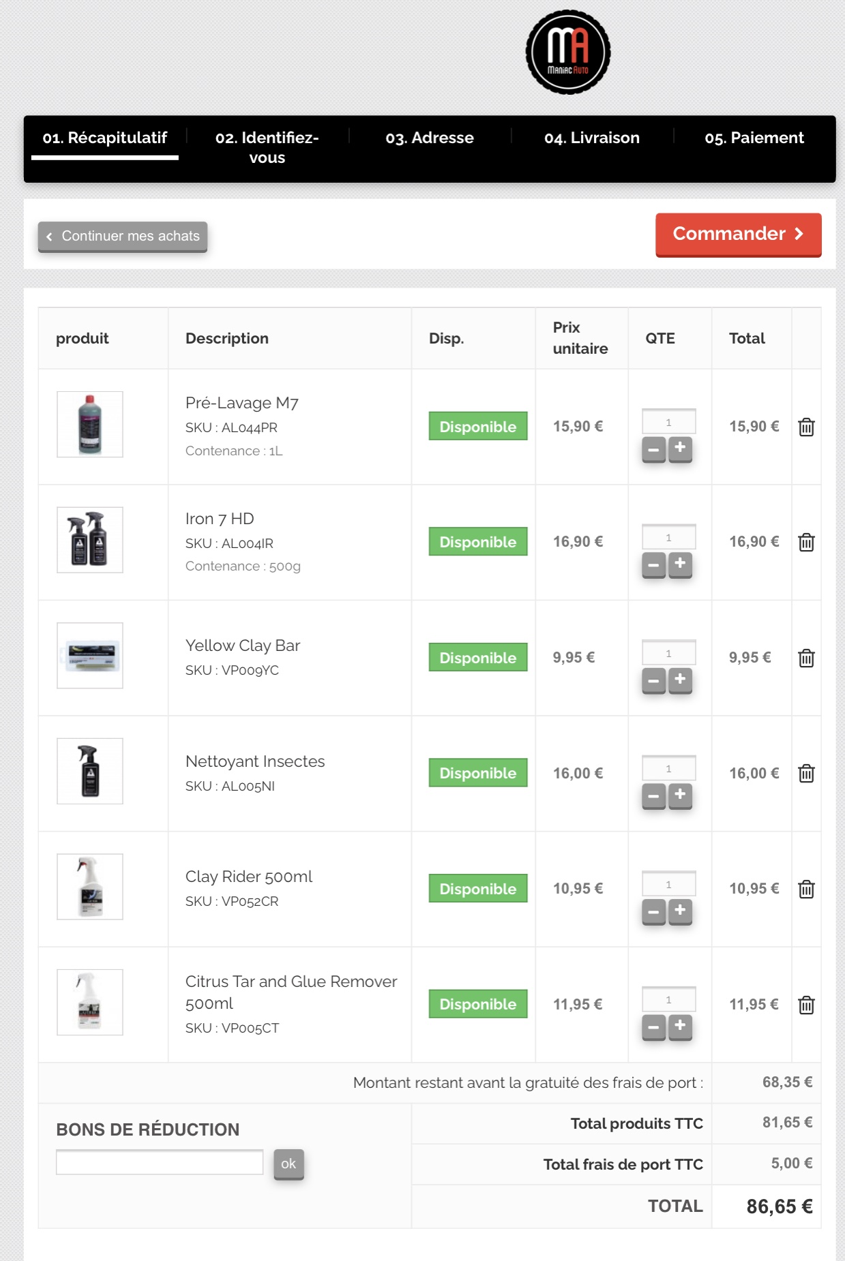Open the Iron 7 HD product thumbnail
Image resolution: width=845 pixels, height=1261 pixels.
tap(90, 540)
